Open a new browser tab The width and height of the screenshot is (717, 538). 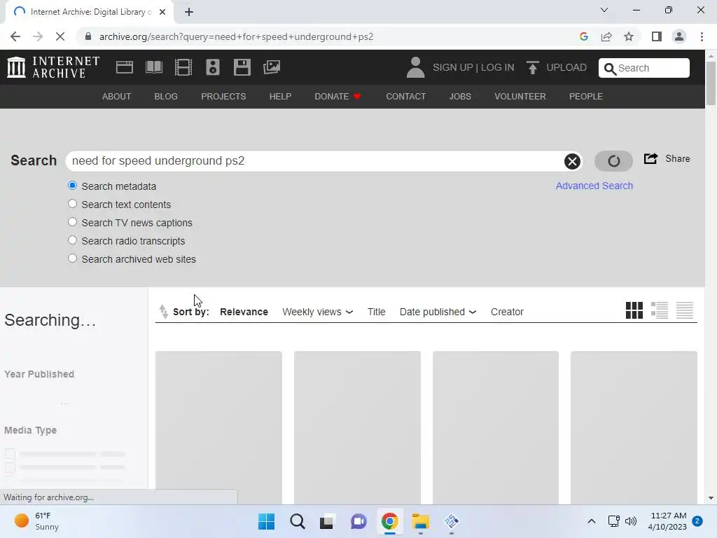(189, 12)
